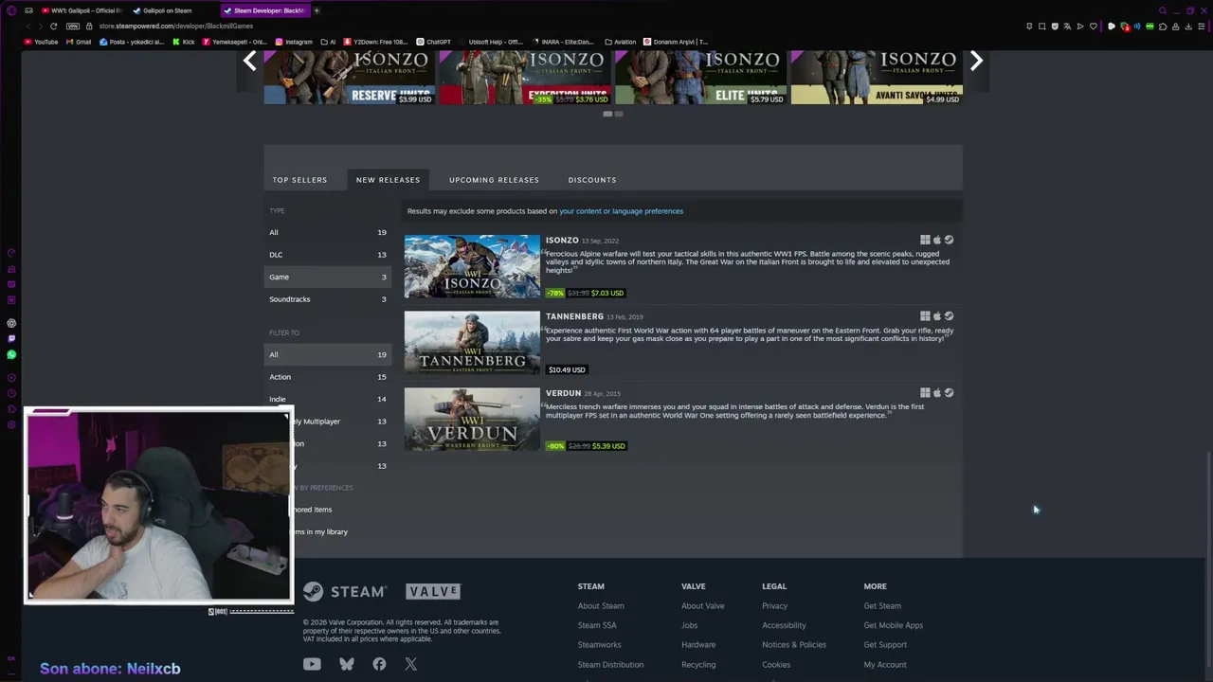Select the Game type filter

[327, 277]
